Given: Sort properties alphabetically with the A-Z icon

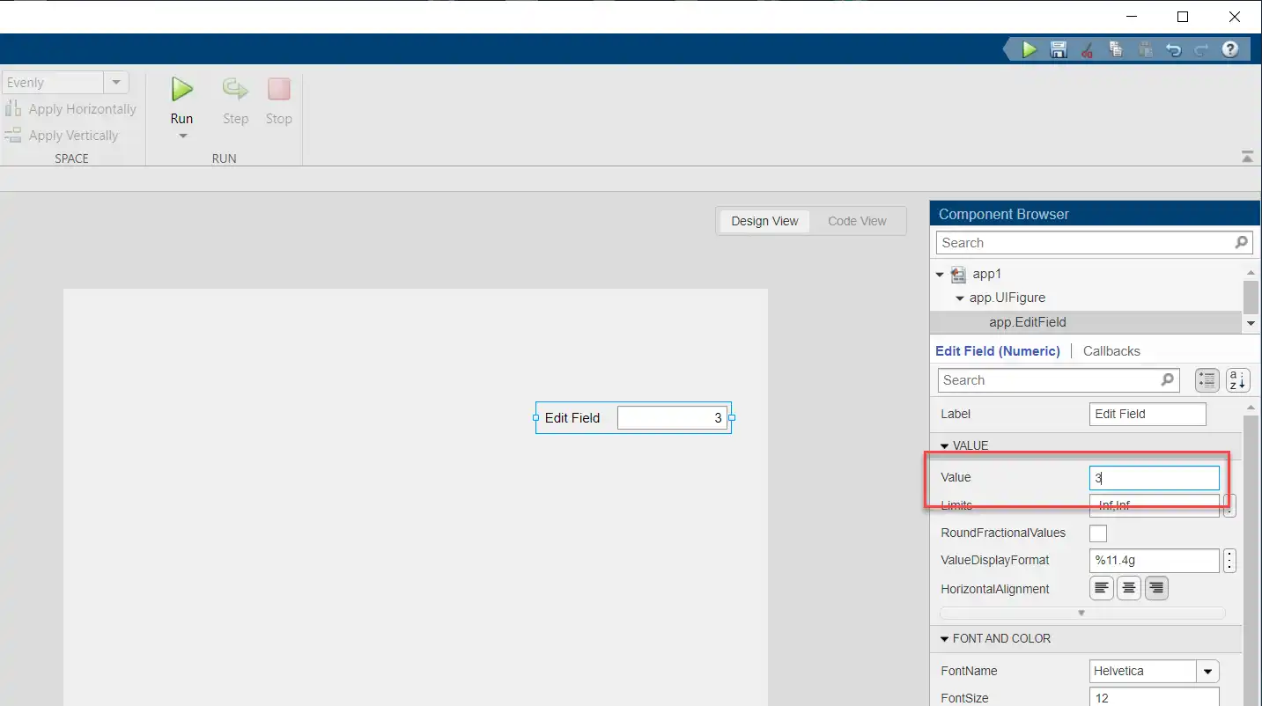Looking at the screenshot, I should (1237, 380).
